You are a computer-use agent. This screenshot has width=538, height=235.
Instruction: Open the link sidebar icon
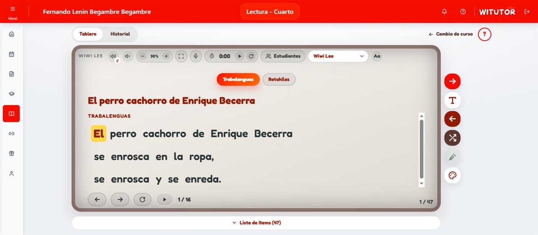click(x=12, y=133)
